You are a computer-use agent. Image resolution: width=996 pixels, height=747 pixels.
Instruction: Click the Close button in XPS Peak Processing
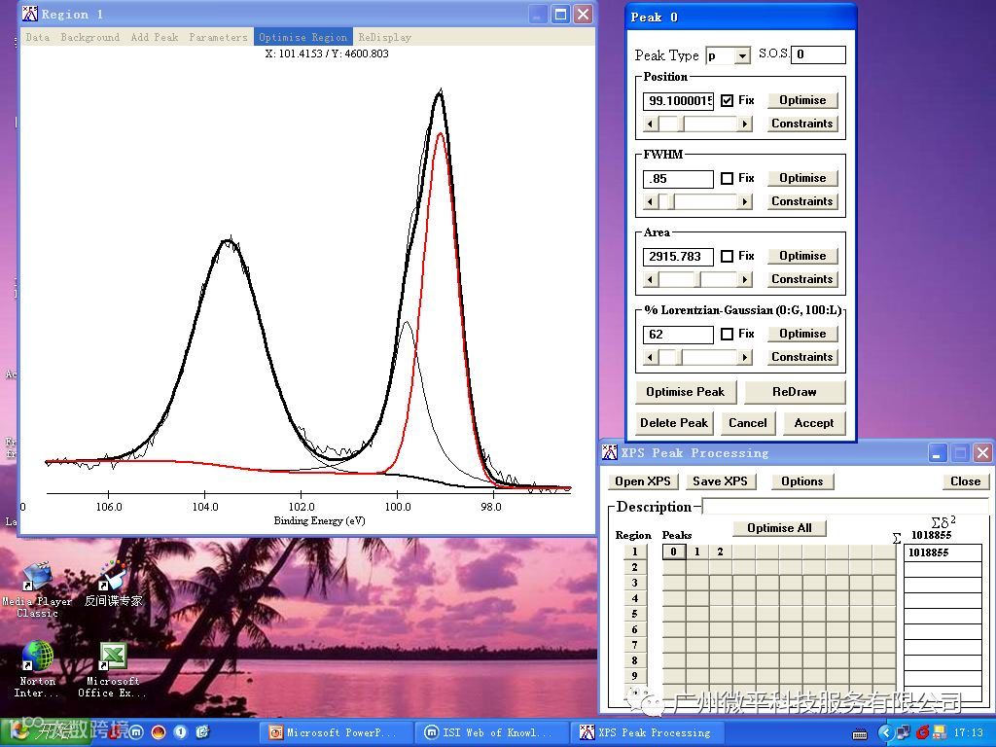coord(966,481)
